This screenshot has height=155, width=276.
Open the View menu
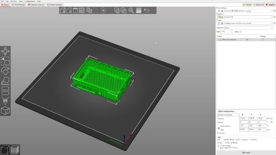pos(21,1)
